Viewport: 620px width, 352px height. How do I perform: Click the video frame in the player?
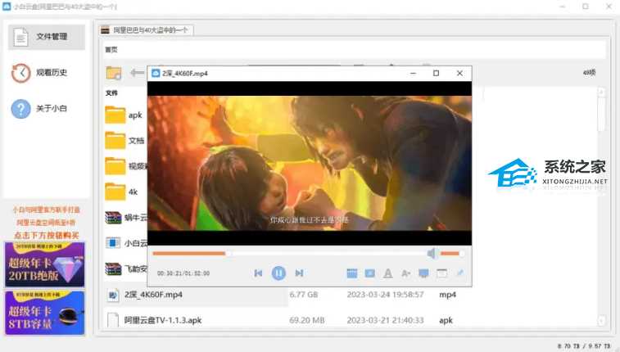[310, 163]
